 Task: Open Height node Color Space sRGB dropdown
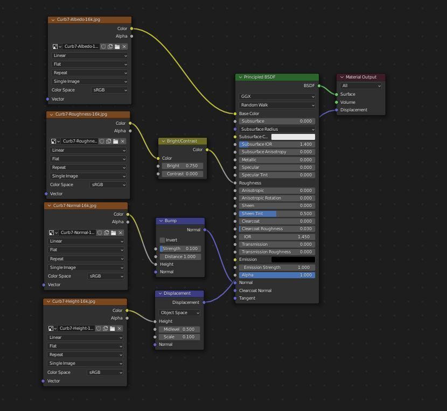pos(105,373)
